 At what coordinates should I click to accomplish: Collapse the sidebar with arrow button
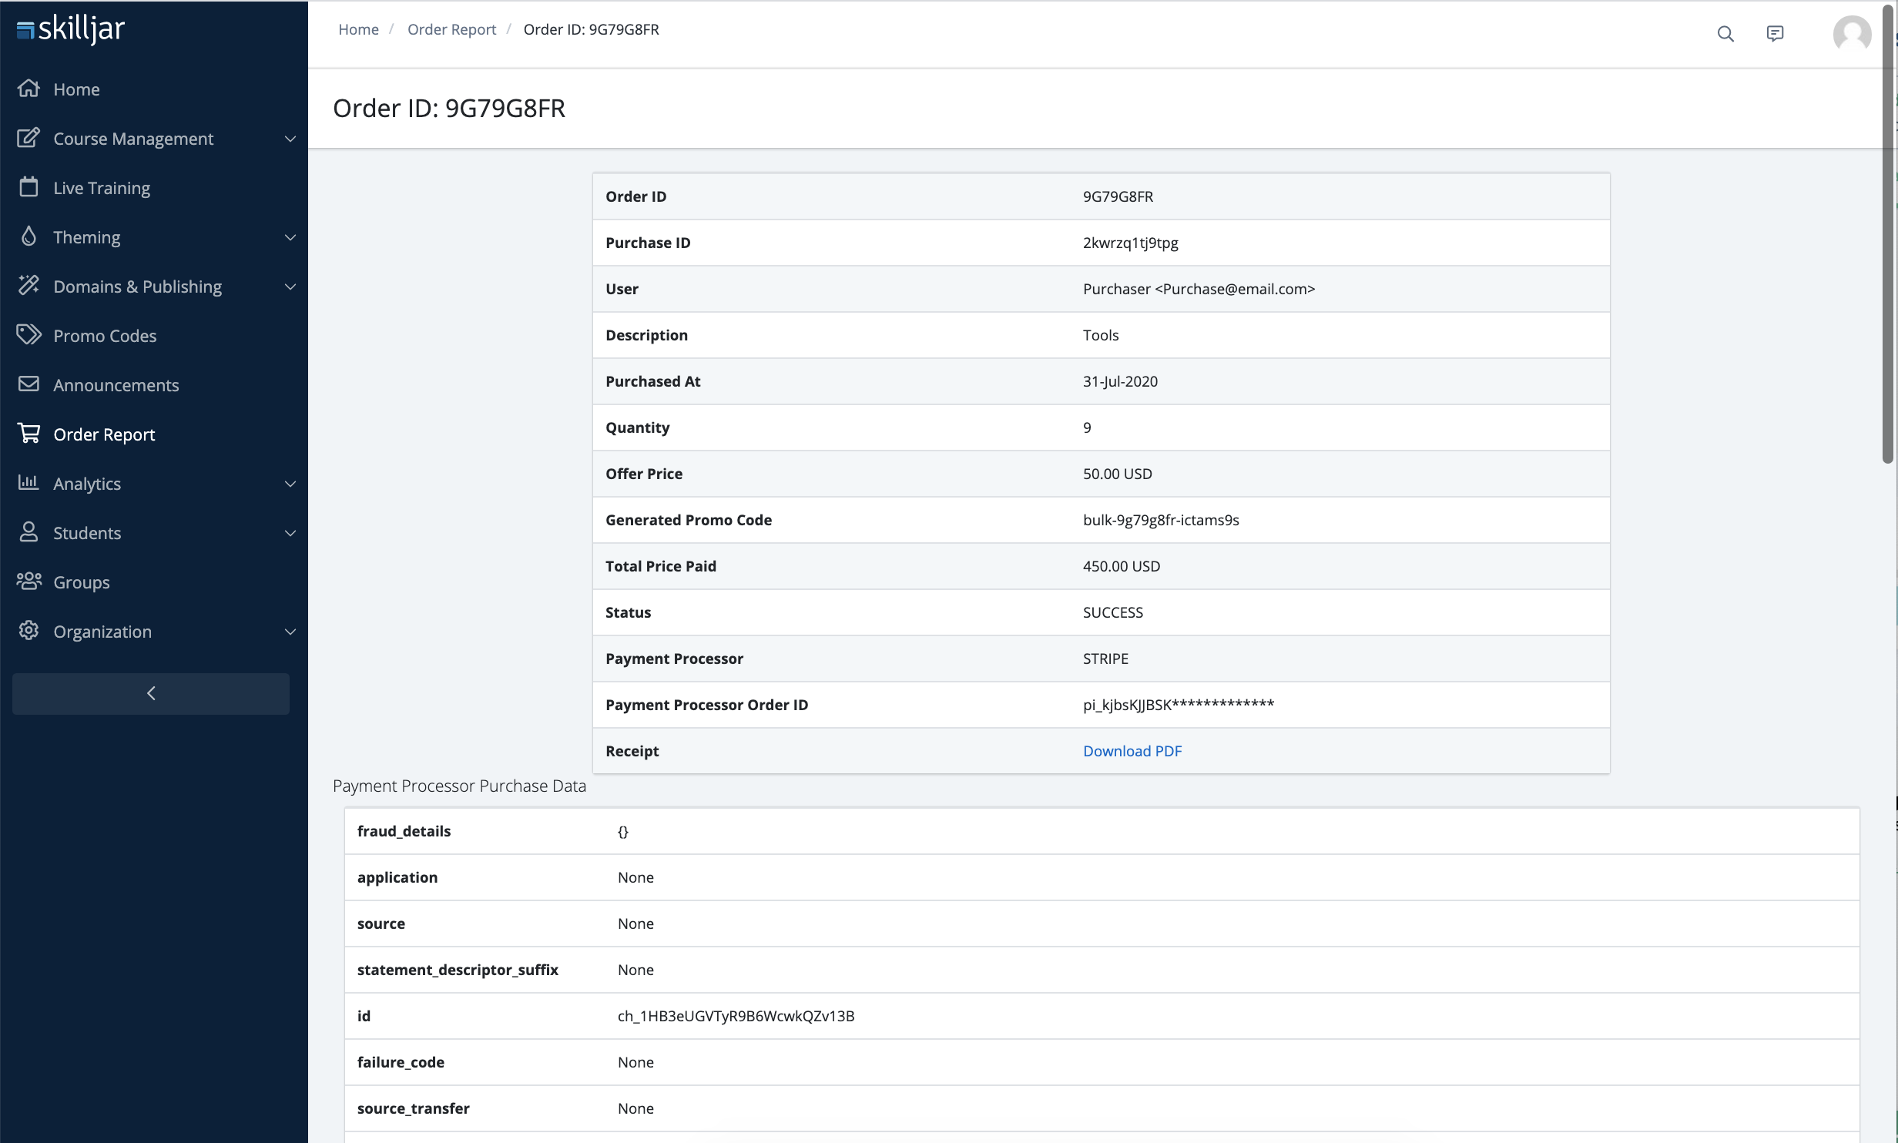151,694
